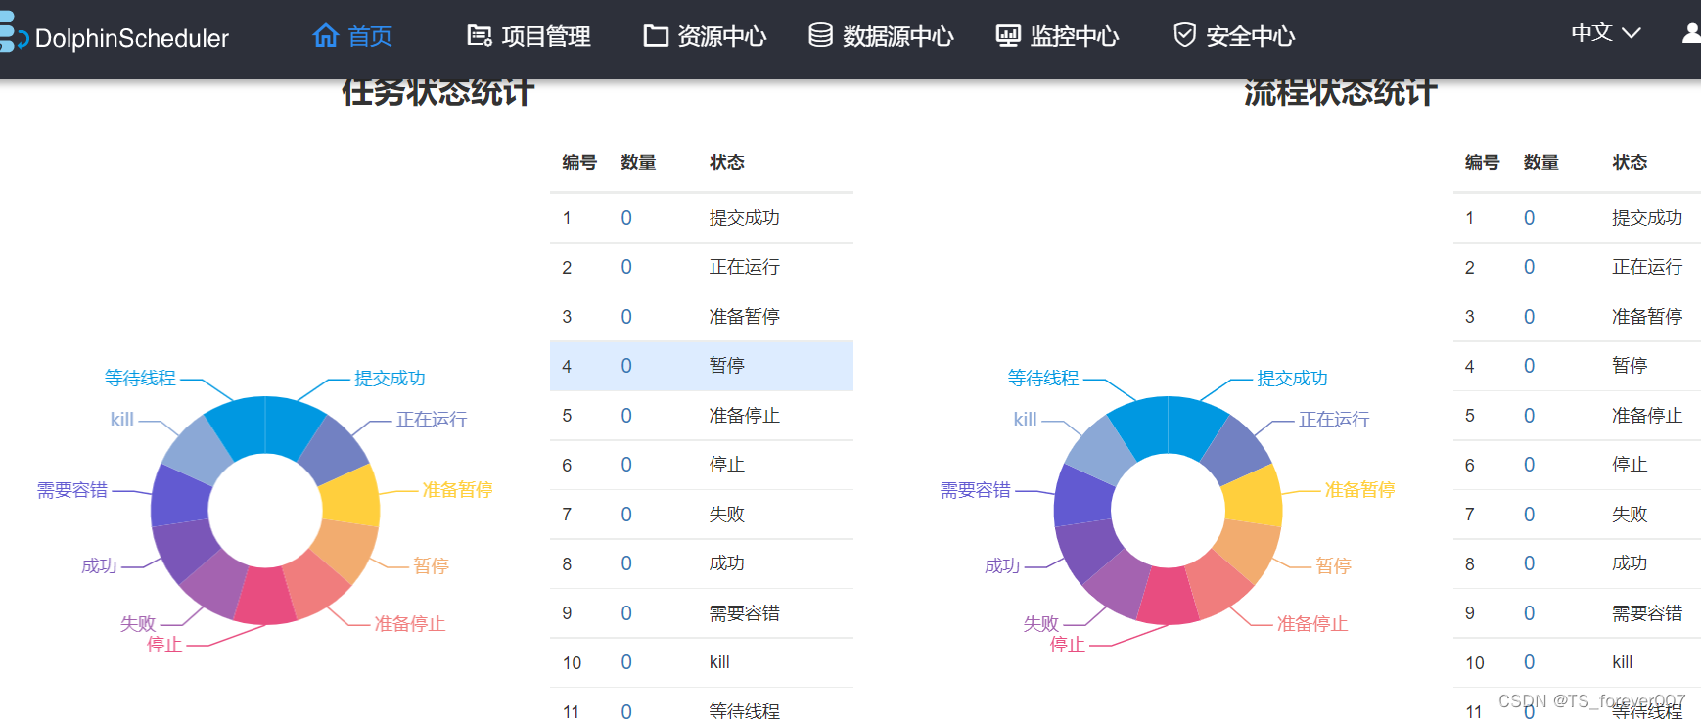Click 成功 count in task status table

(x=626, y=563)
